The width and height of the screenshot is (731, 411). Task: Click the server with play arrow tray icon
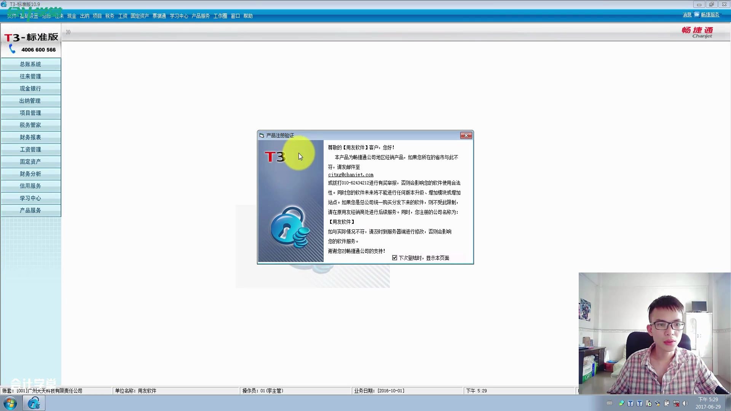[x=649, y=403]
